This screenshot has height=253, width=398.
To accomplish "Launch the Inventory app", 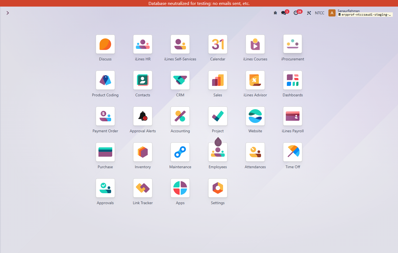I will [x=143, y=152].
